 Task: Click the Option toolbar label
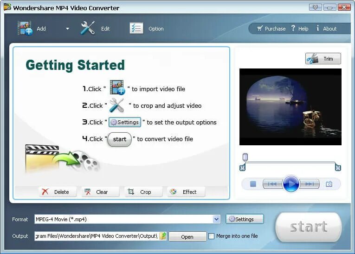pos(156,29)
